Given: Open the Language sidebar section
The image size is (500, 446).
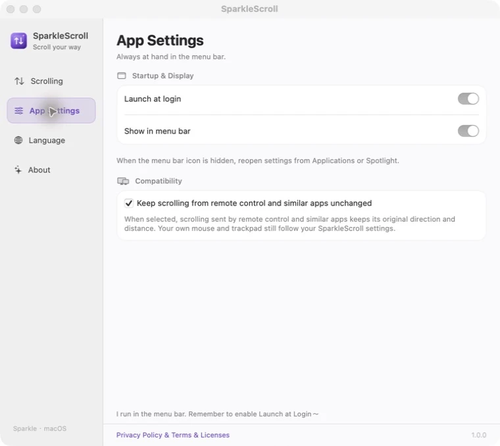Looking at the screenshot, I should click(x=51, y=140).
